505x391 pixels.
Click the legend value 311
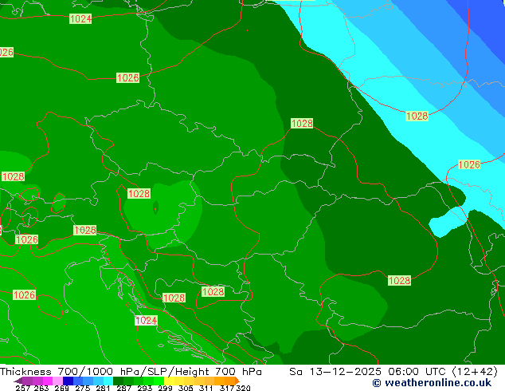coord(206,388)
